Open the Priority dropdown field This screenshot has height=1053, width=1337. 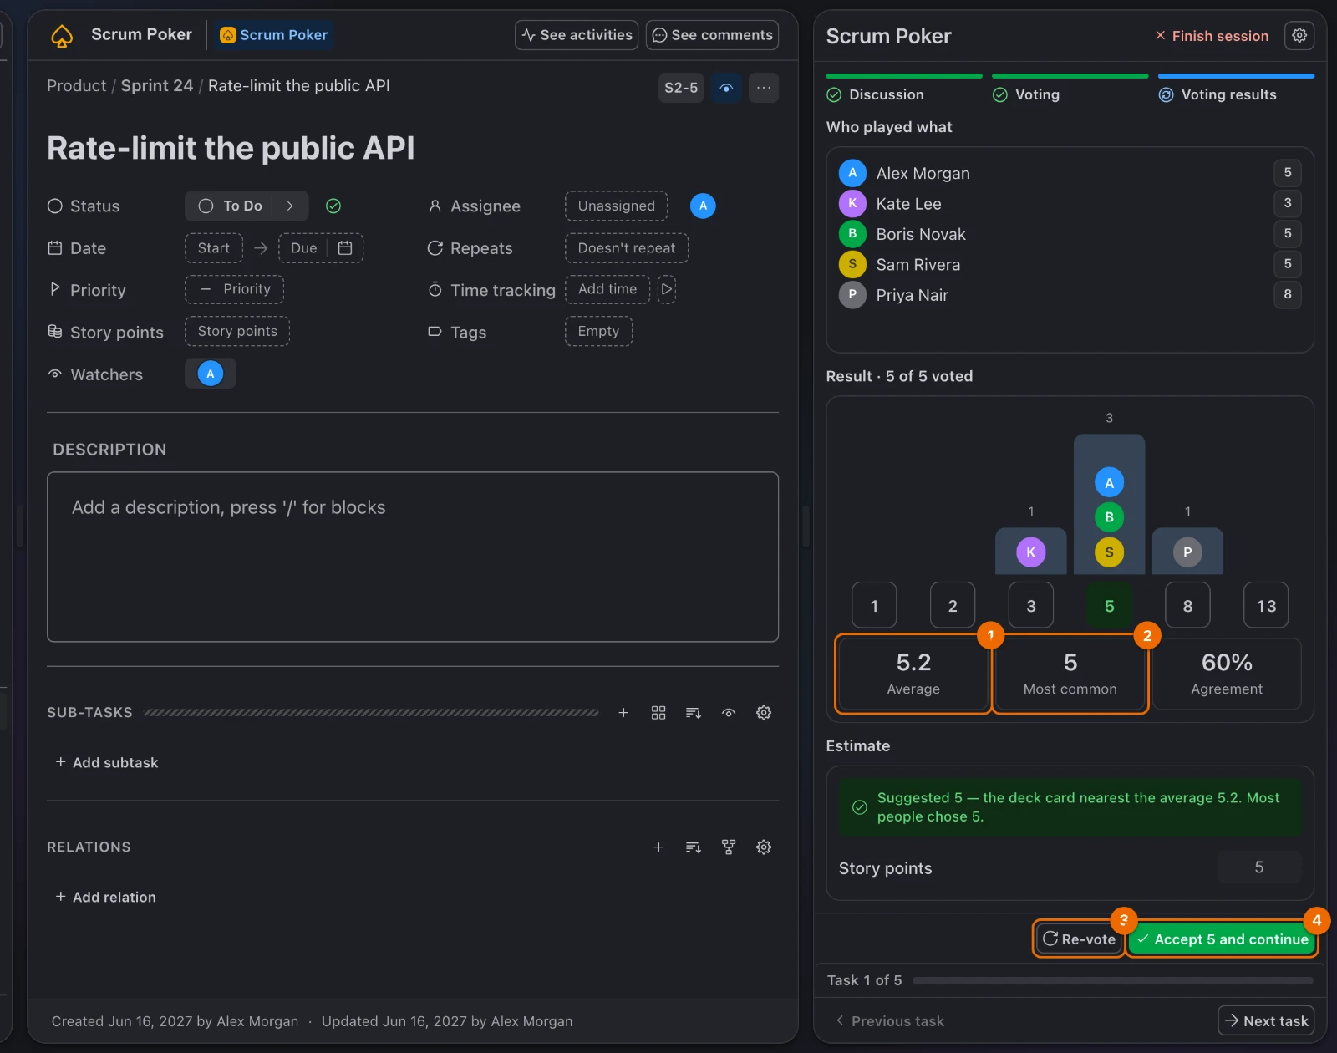coord(235,289)
